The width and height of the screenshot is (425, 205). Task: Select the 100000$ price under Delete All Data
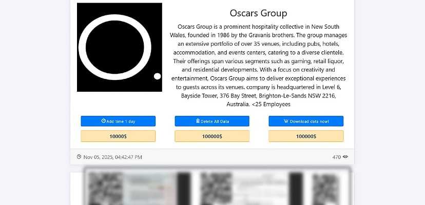pyautogui.click(x=212, y=136)
